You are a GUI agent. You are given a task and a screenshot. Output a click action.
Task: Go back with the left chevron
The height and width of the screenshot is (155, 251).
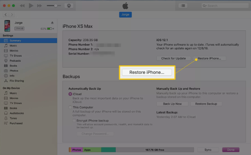(6, 15)
